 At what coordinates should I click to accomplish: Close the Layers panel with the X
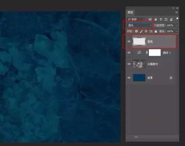pos(177,8)
